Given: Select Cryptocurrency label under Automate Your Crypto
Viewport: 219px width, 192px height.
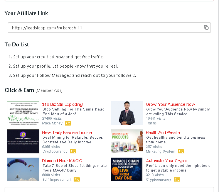Looking at the screenshot, I should pos(159,180).
